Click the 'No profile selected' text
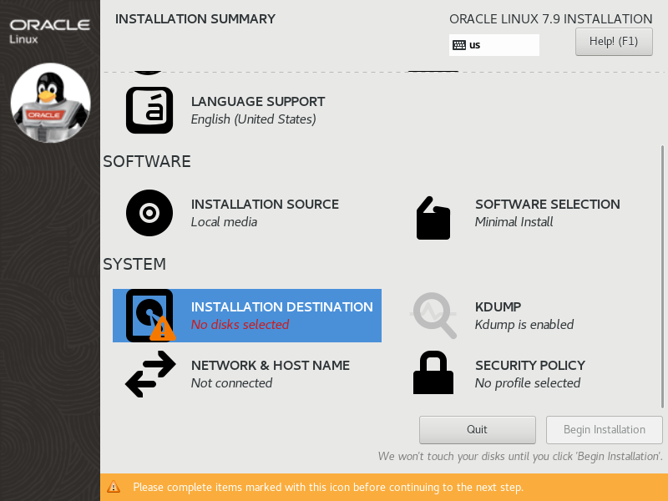This screenshot has width=668, height=501. [528, 383]
